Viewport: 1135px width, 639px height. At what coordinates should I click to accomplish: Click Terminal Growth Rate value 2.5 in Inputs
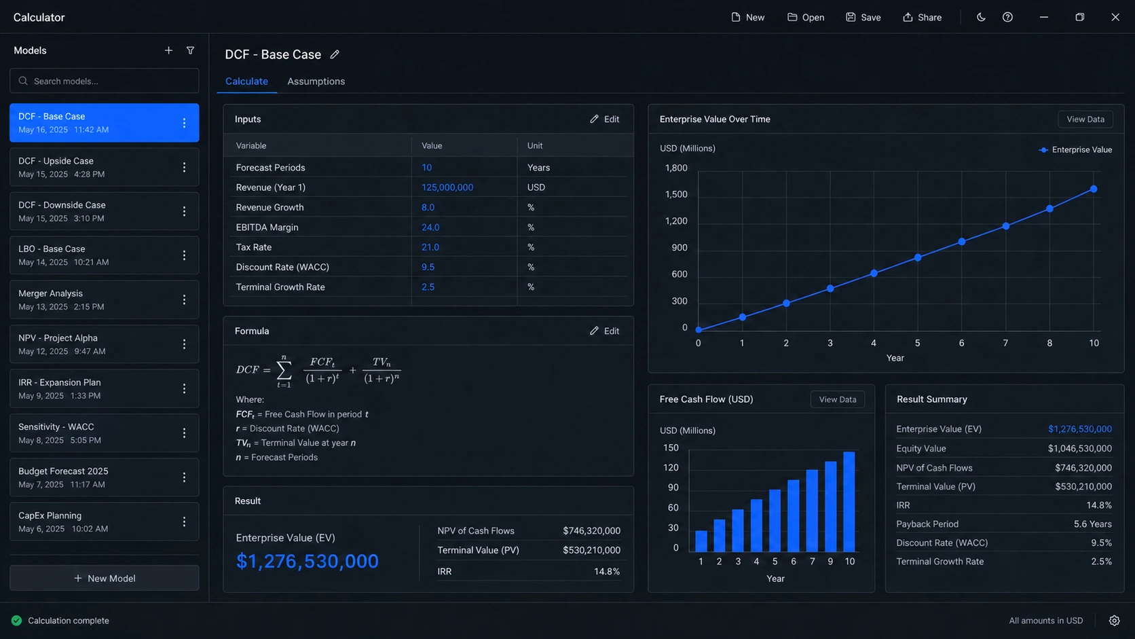click(428, 287)
